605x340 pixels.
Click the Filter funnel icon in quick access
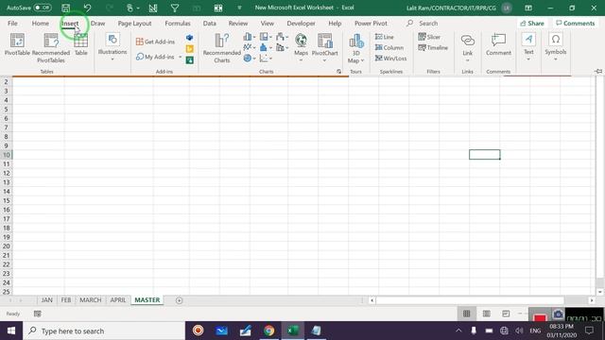175,8
